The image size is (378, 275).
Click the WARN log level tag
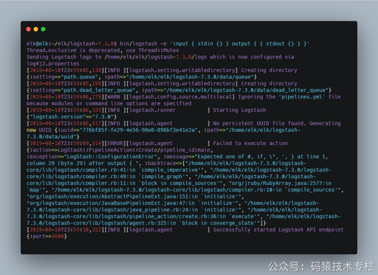pos(114,97)
